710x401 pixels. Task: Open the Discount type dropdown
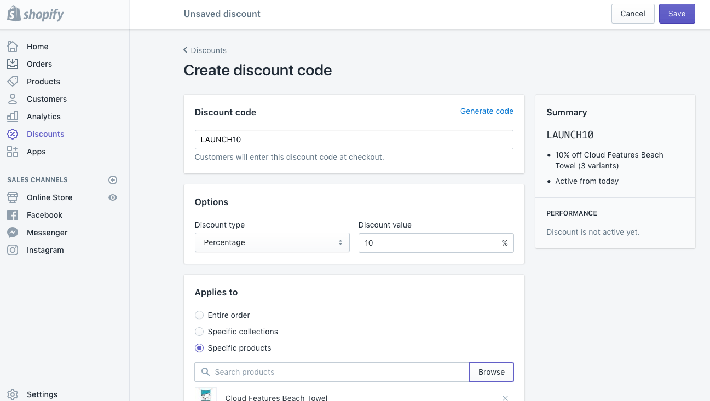[272, 242]
